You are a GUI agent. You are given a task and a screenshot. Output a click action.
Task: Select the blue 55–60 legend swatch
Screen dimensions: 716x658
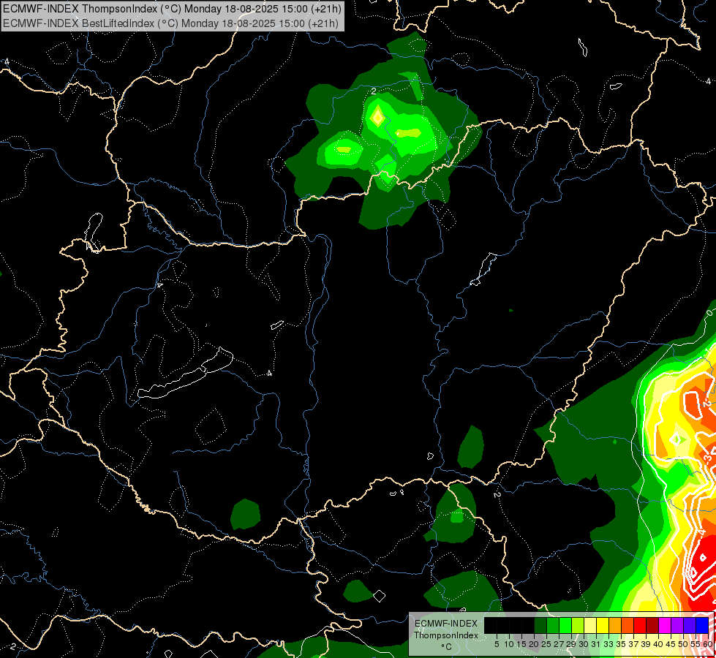click(702, 626)
